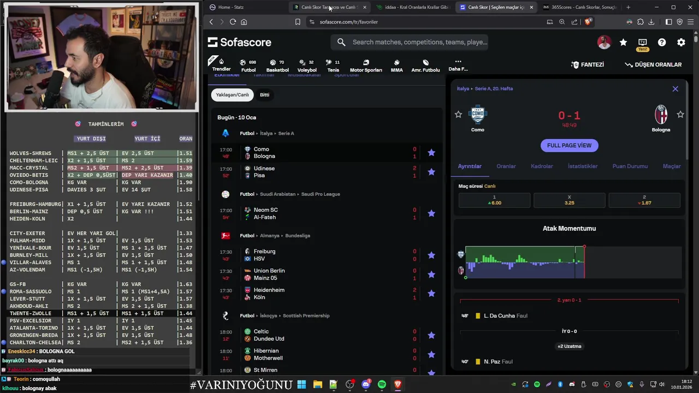The width and height of the screenshot is (699, 393).
Task: Switch to the İstatistikler tab
Action: point(583,166)
